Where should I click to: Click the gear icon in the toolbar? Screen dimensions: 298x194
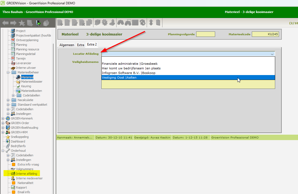[105, 23]
